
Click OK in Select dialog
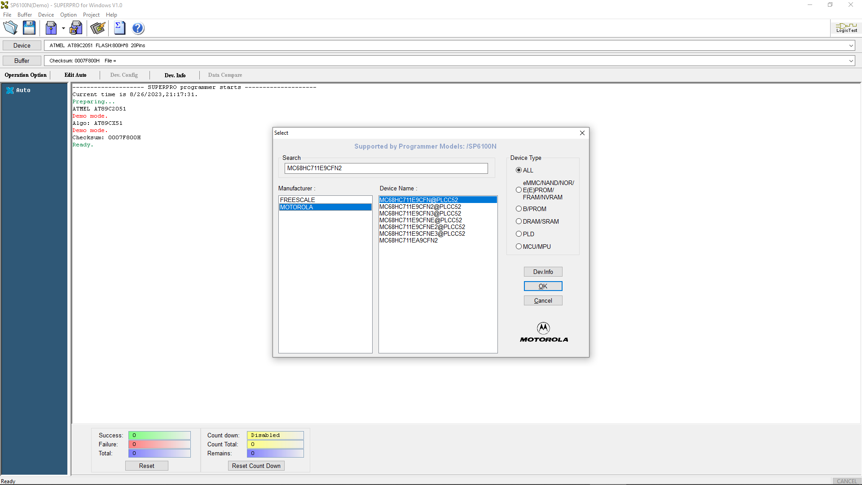[543, 286]
